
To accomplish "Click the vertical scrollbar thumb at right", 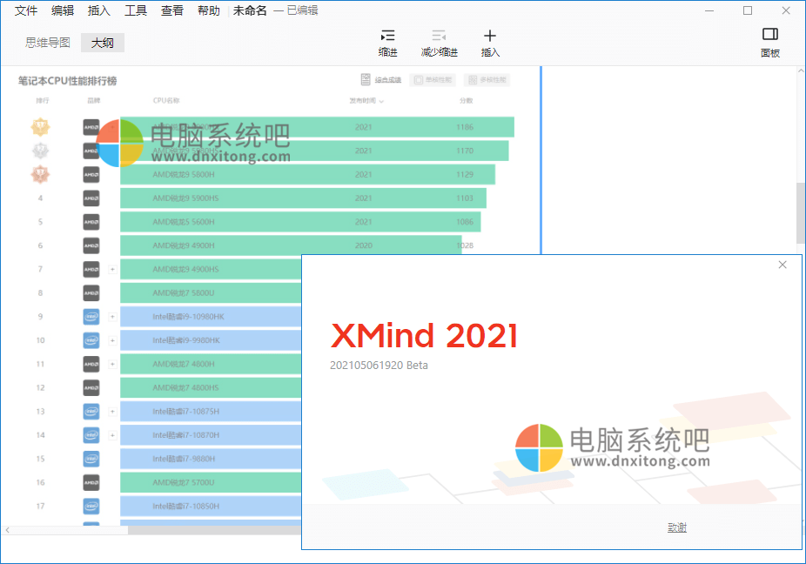I will pos(801,213).
